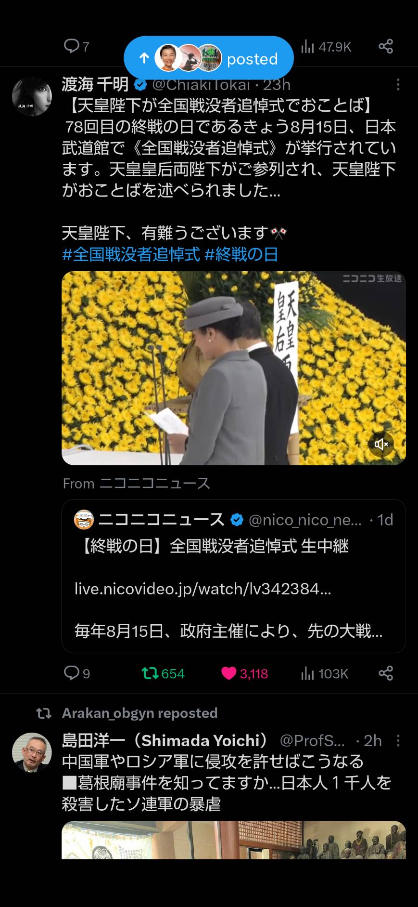418x907 pixels.
Task: View analytics showing 103K views
Action: [324, 673]
